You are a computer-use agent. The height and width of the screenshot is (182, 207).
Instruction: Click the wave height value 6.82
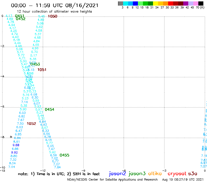click(x=22, y=116)
